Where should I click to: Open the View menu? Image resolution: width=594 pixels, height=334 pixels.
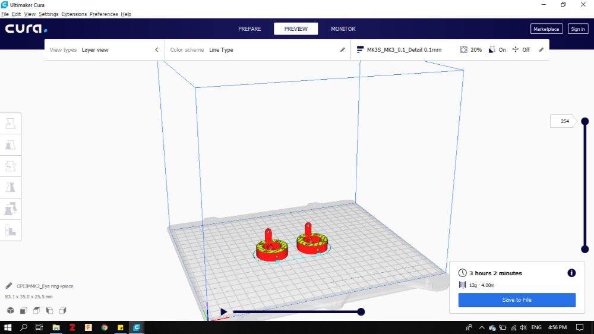click(30, 14)
